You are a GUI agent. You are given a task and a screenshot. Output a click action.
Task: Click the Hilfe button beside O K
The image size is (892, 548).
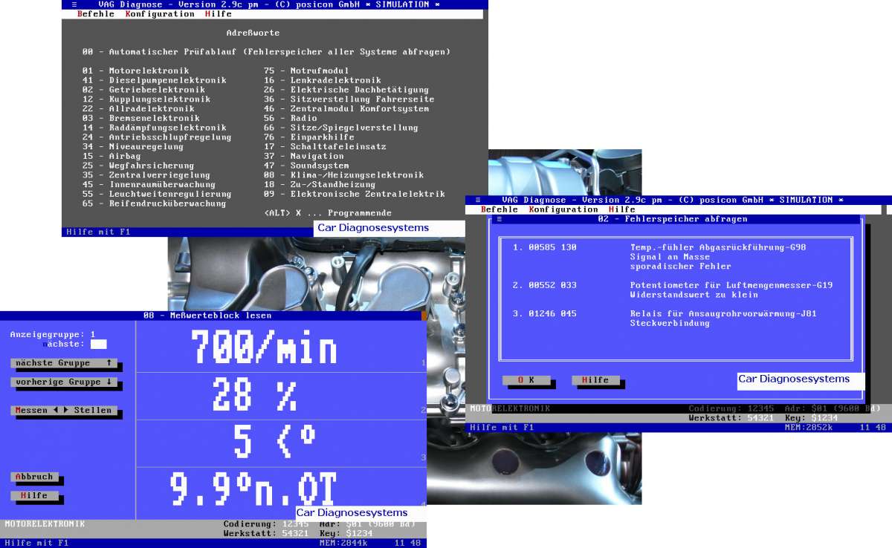click(x=597, y=379)
